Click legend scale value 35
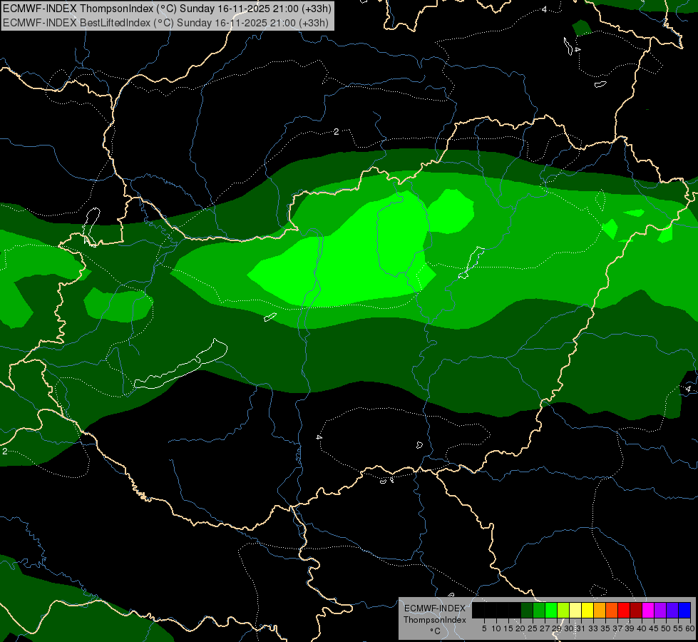This screenshot has width=698, height=642. pyautogui.click(x=605, y=628)
